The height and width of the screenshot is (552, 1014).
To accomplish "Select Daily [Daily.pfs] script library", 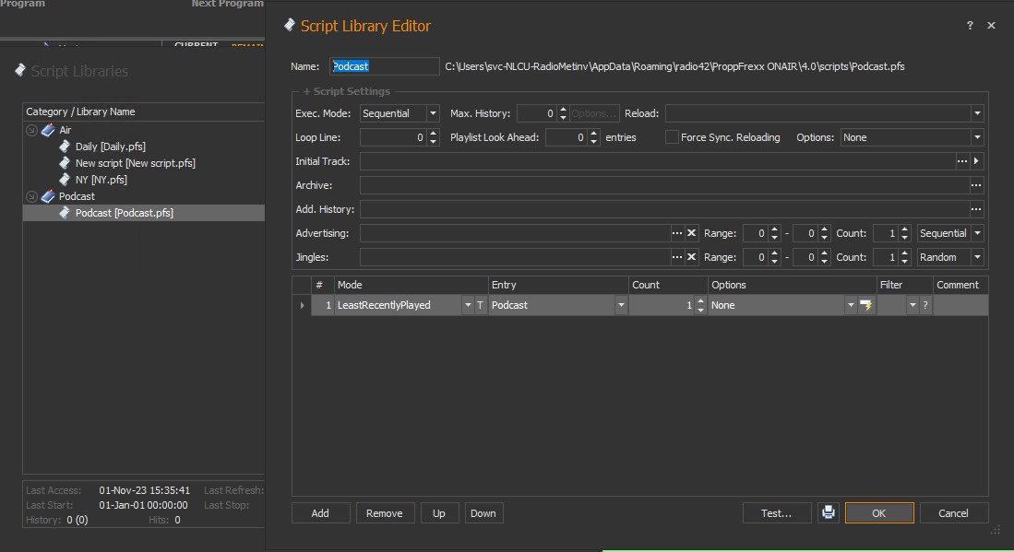I will click(110, 147).
